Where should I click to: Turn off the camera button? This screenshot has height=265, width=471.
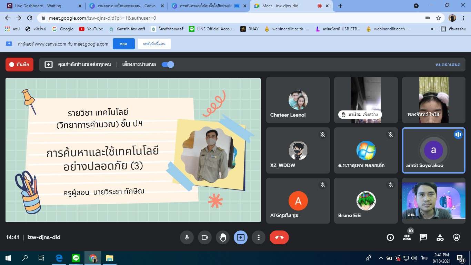[x=205, y=237]
